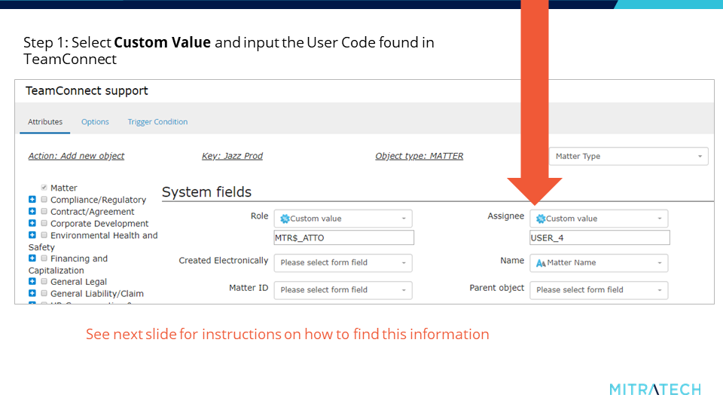Click the System fields heading

pos(206,192)
